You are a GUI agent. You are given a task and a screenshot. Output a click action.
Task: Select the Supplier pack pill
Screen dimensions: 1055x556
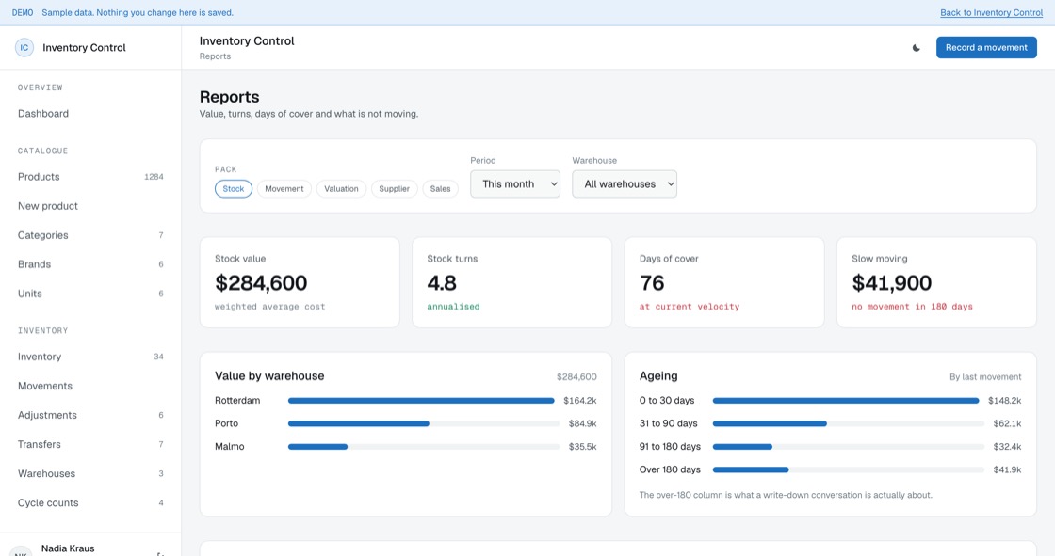point(395,189)
